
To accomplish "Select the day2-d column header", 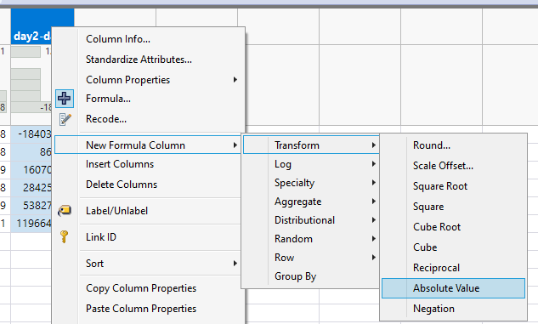I will (x=32, y=26).
